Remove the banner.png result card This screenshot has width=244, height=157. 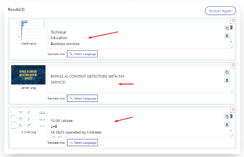(234, 65)
